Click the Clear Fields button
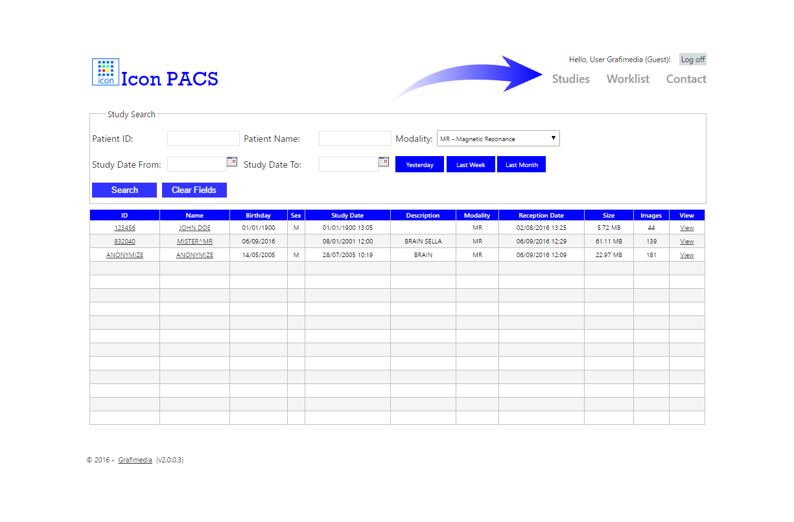Viewport: 794px width, 522px height. click(194, 190)
